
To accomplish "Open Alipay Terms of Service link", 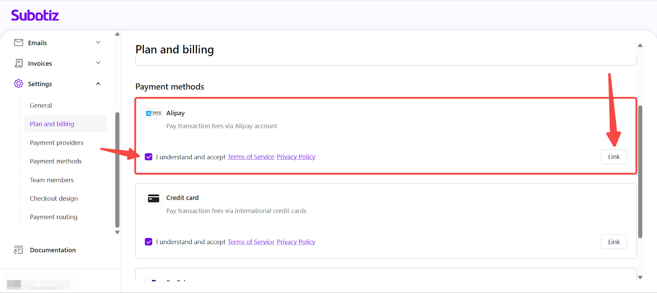I will point(251,157).
